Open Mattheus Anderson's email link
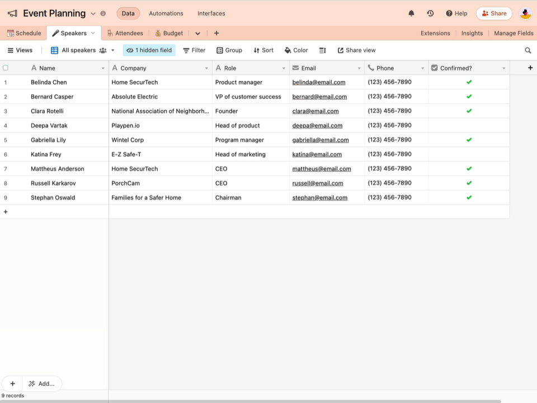Screen dimensions: 537x403 click(x=322, y=168)
